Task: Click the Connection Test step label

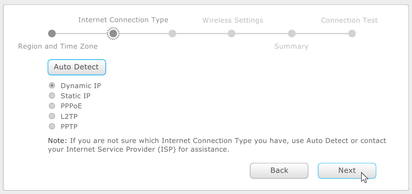Action: pyautogui.click(x=349, y=20)
